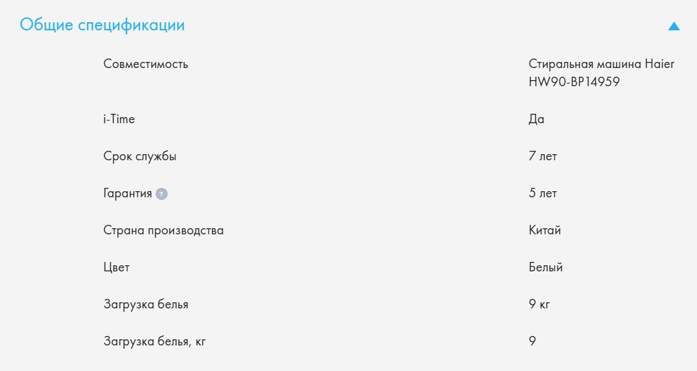This screenshot has height=371, width=697.
Task: Click the model number HW90-BP14959
Action: tap(574, 82)
